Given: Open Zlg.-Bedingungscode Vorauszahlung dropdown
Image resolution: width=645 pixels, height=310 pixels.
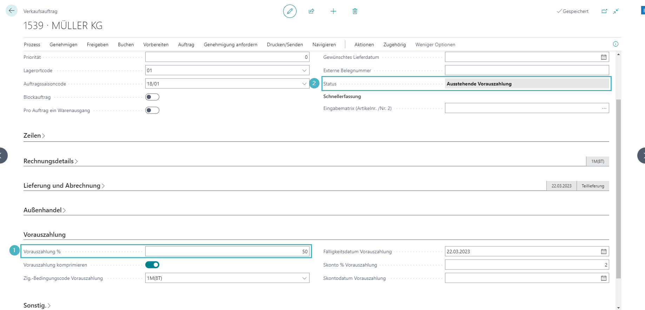Looking at the screenshot, I should point(304,278).
